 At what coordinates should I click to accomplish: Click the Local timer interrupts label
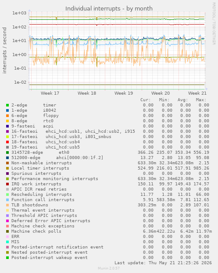pyautogui.click(x=40, y=168)
